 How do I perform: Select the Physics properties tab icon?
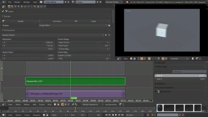pyautogui.click(x=45, y=6)
